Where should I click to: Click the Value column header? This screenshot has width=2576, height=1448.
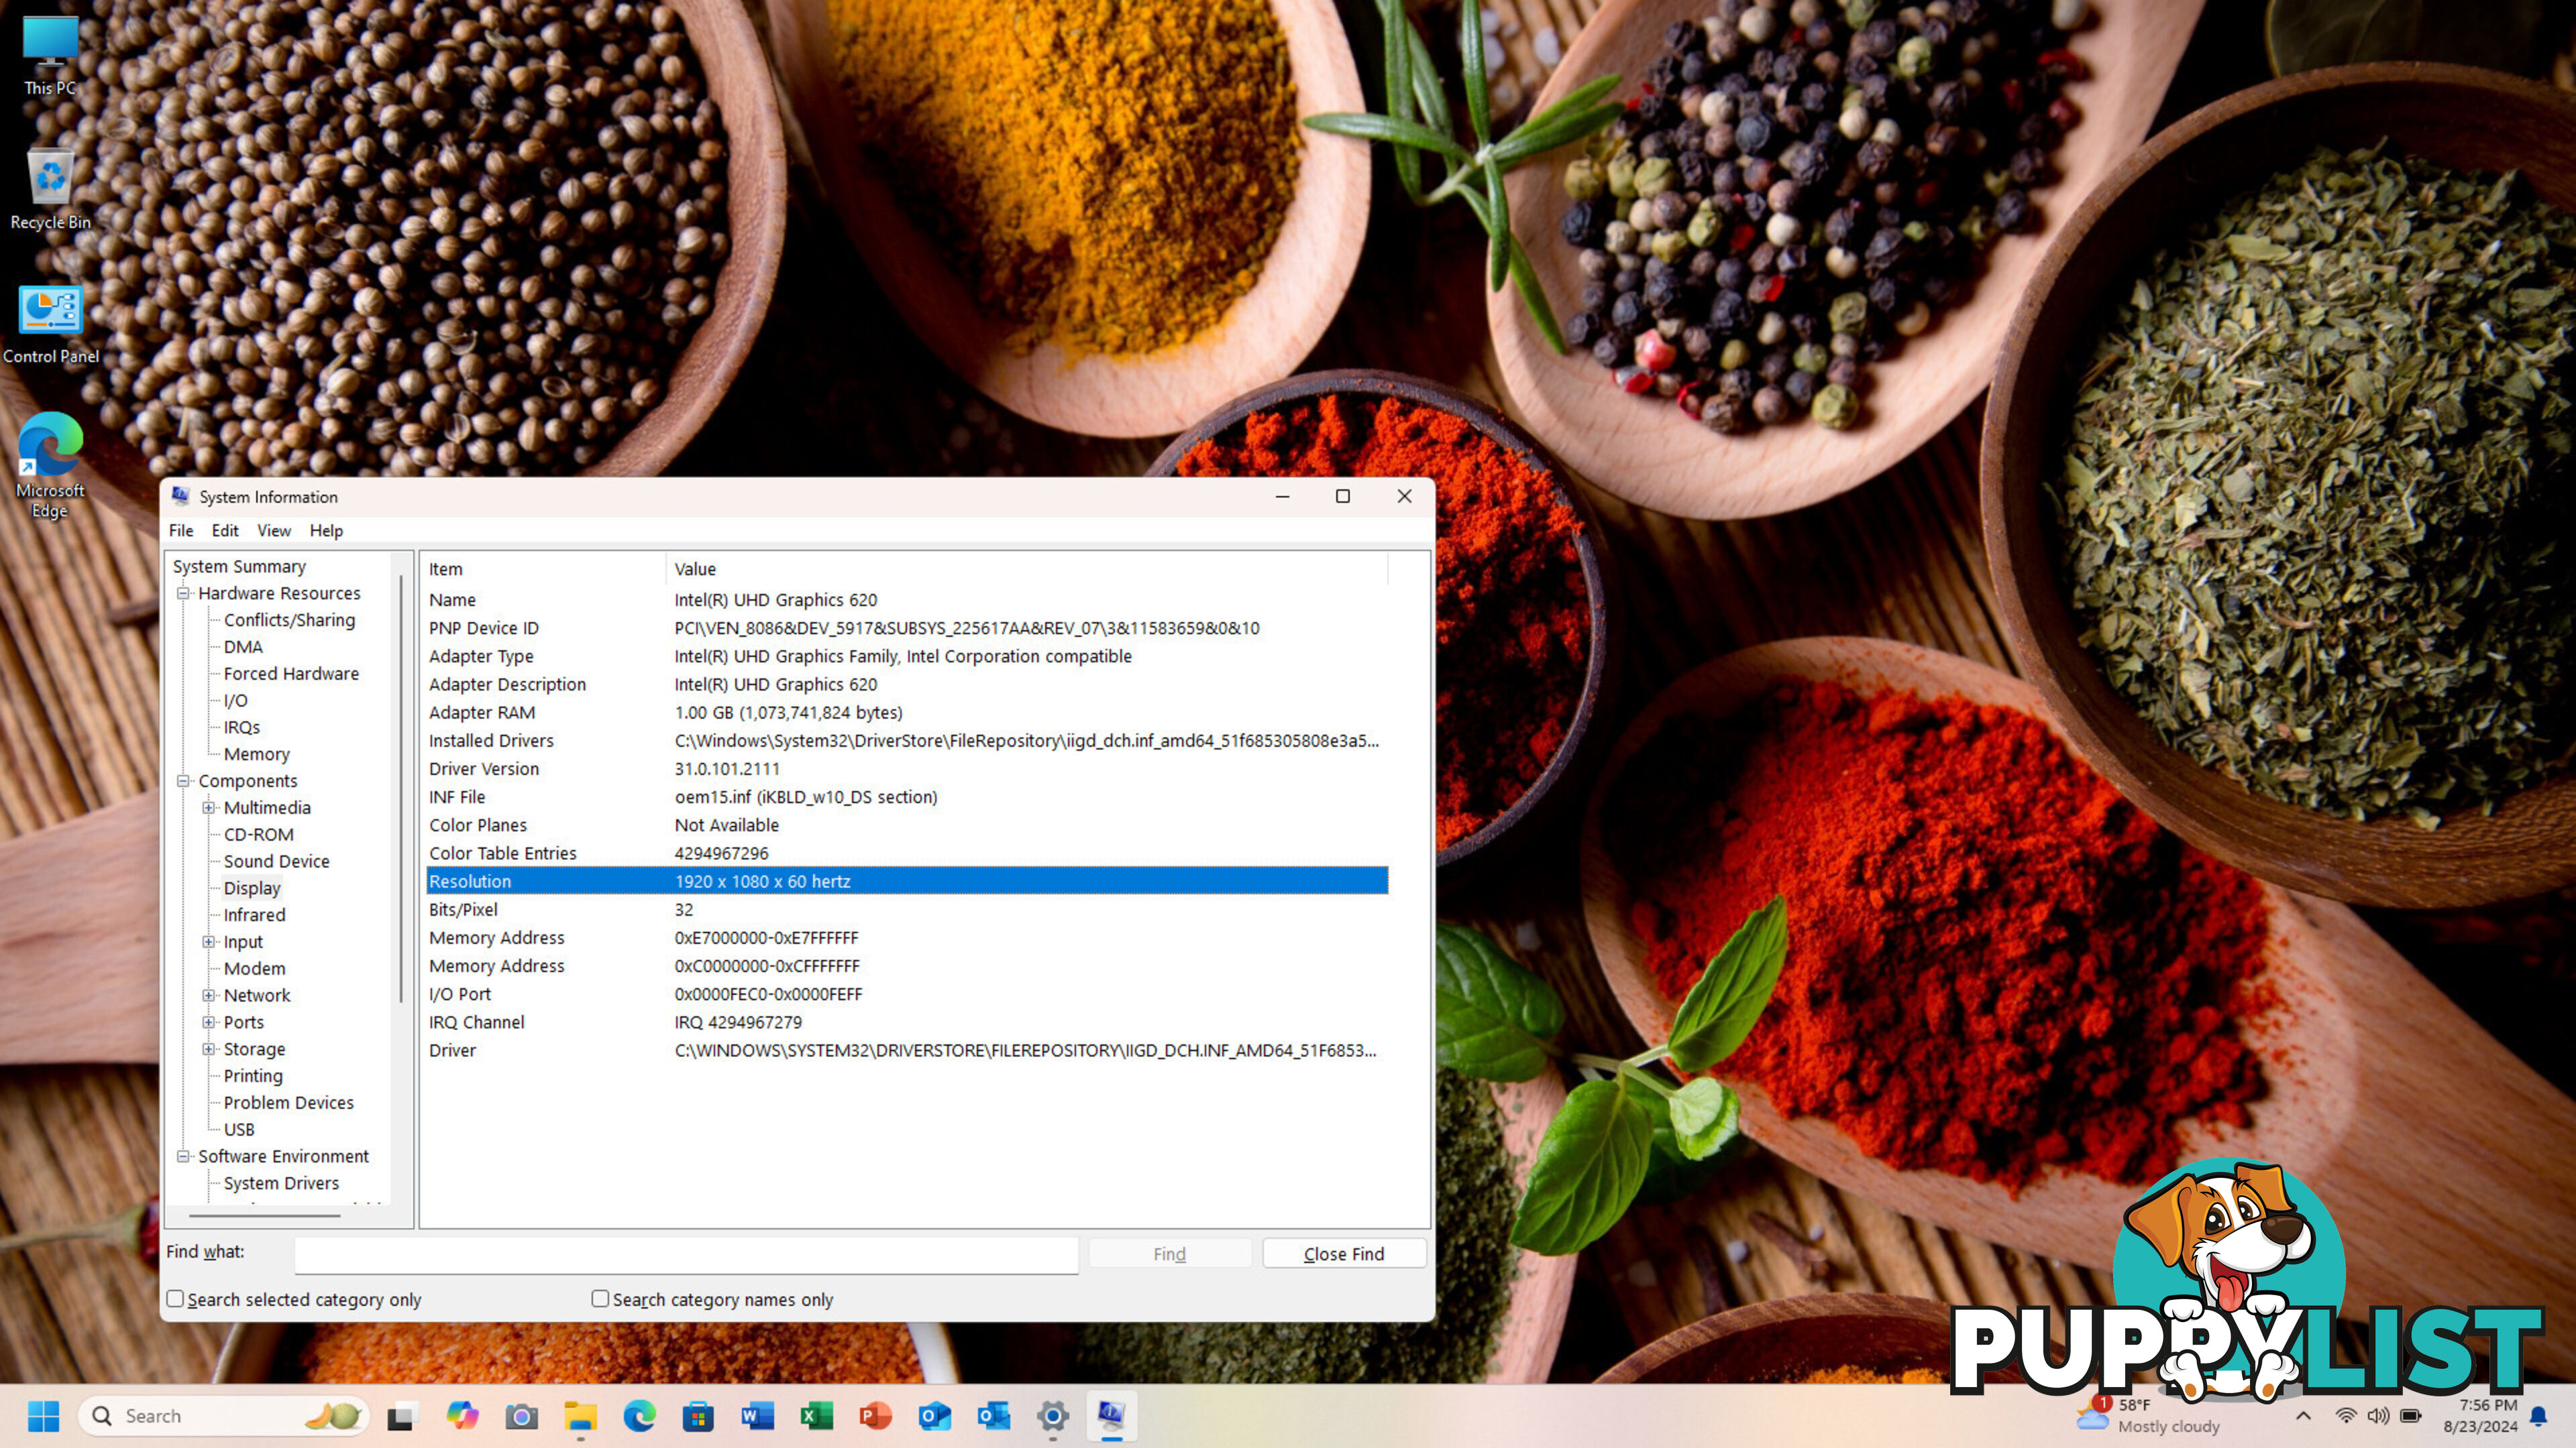point(1027,568)
